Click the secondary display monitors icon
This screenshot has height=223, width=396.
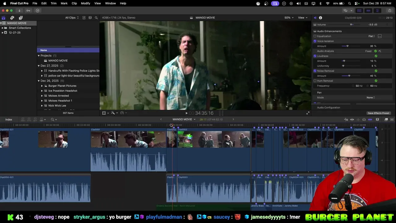click(x=345, y=11)
